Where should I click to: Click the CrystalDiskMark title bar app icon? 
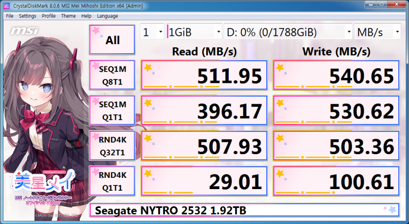pos(6,6)
